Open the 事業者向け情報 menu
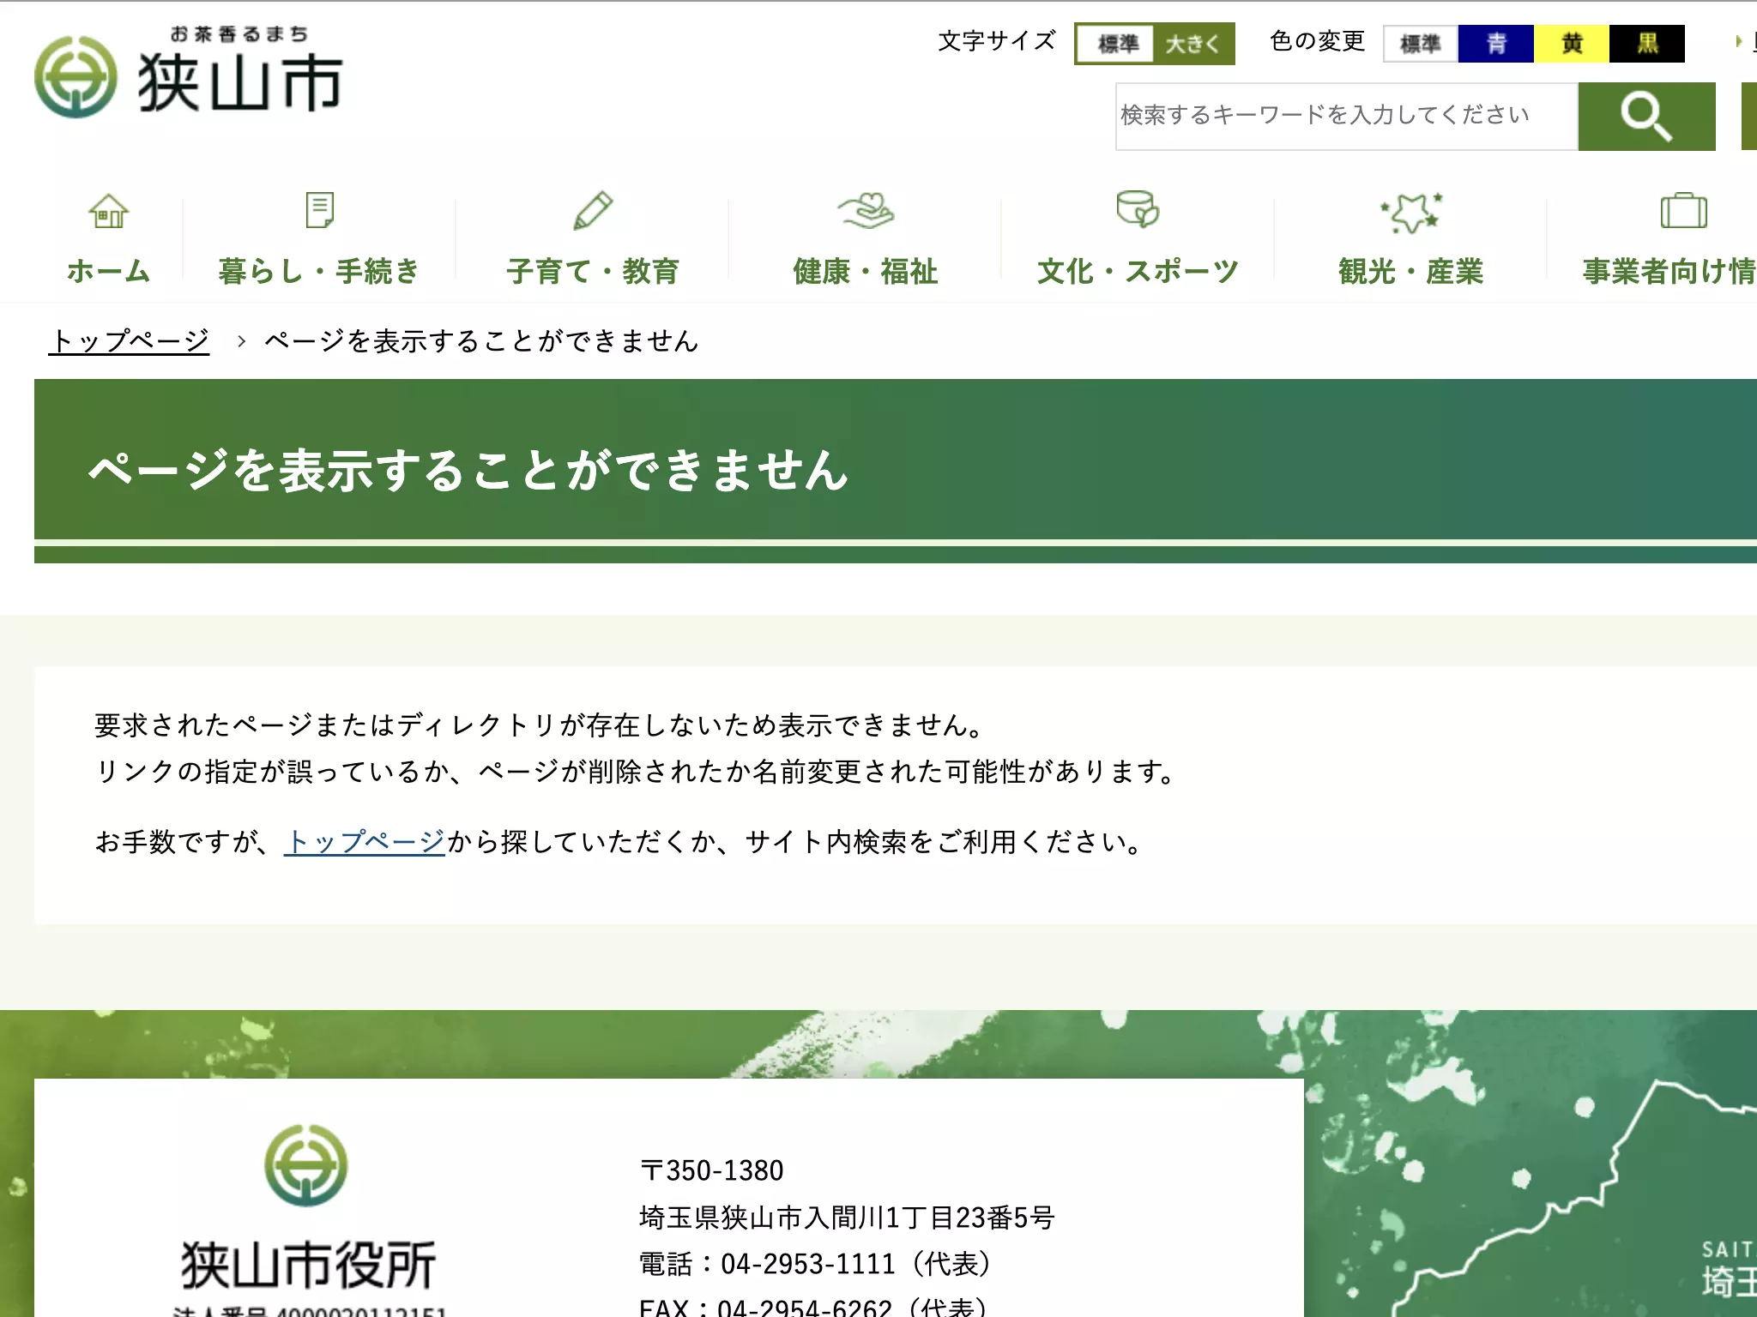 pyautogui.click(x=1669, y=271)
